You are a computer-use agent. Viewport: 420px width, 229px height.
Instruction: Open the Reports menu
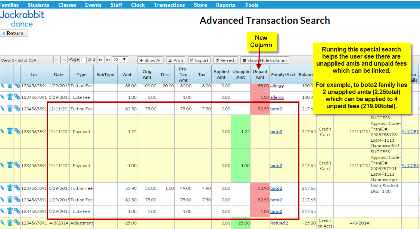225,5
